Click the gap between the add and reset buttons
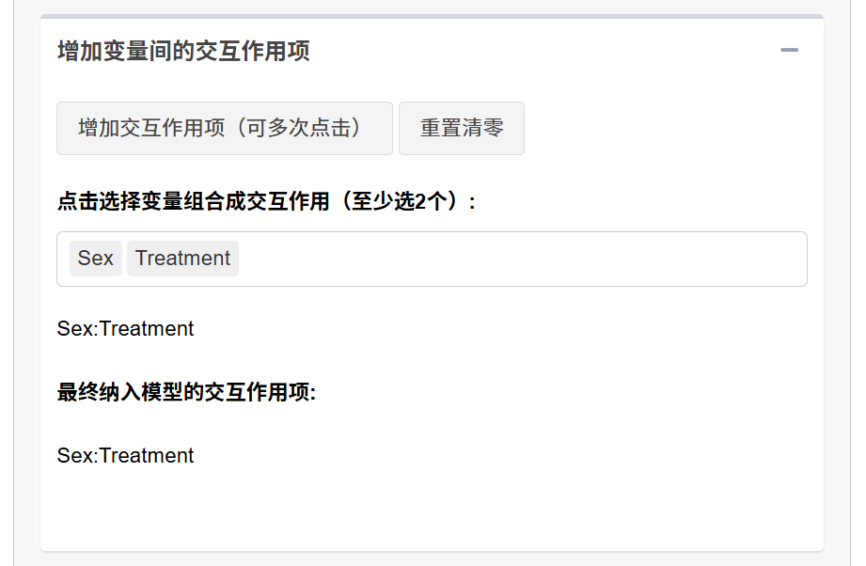 click(x=396, y=128)
